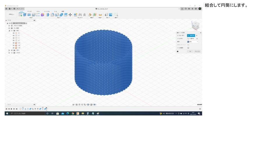Click Cancel in the Combine dialog
Screen dimensions: 280x157
197,51
